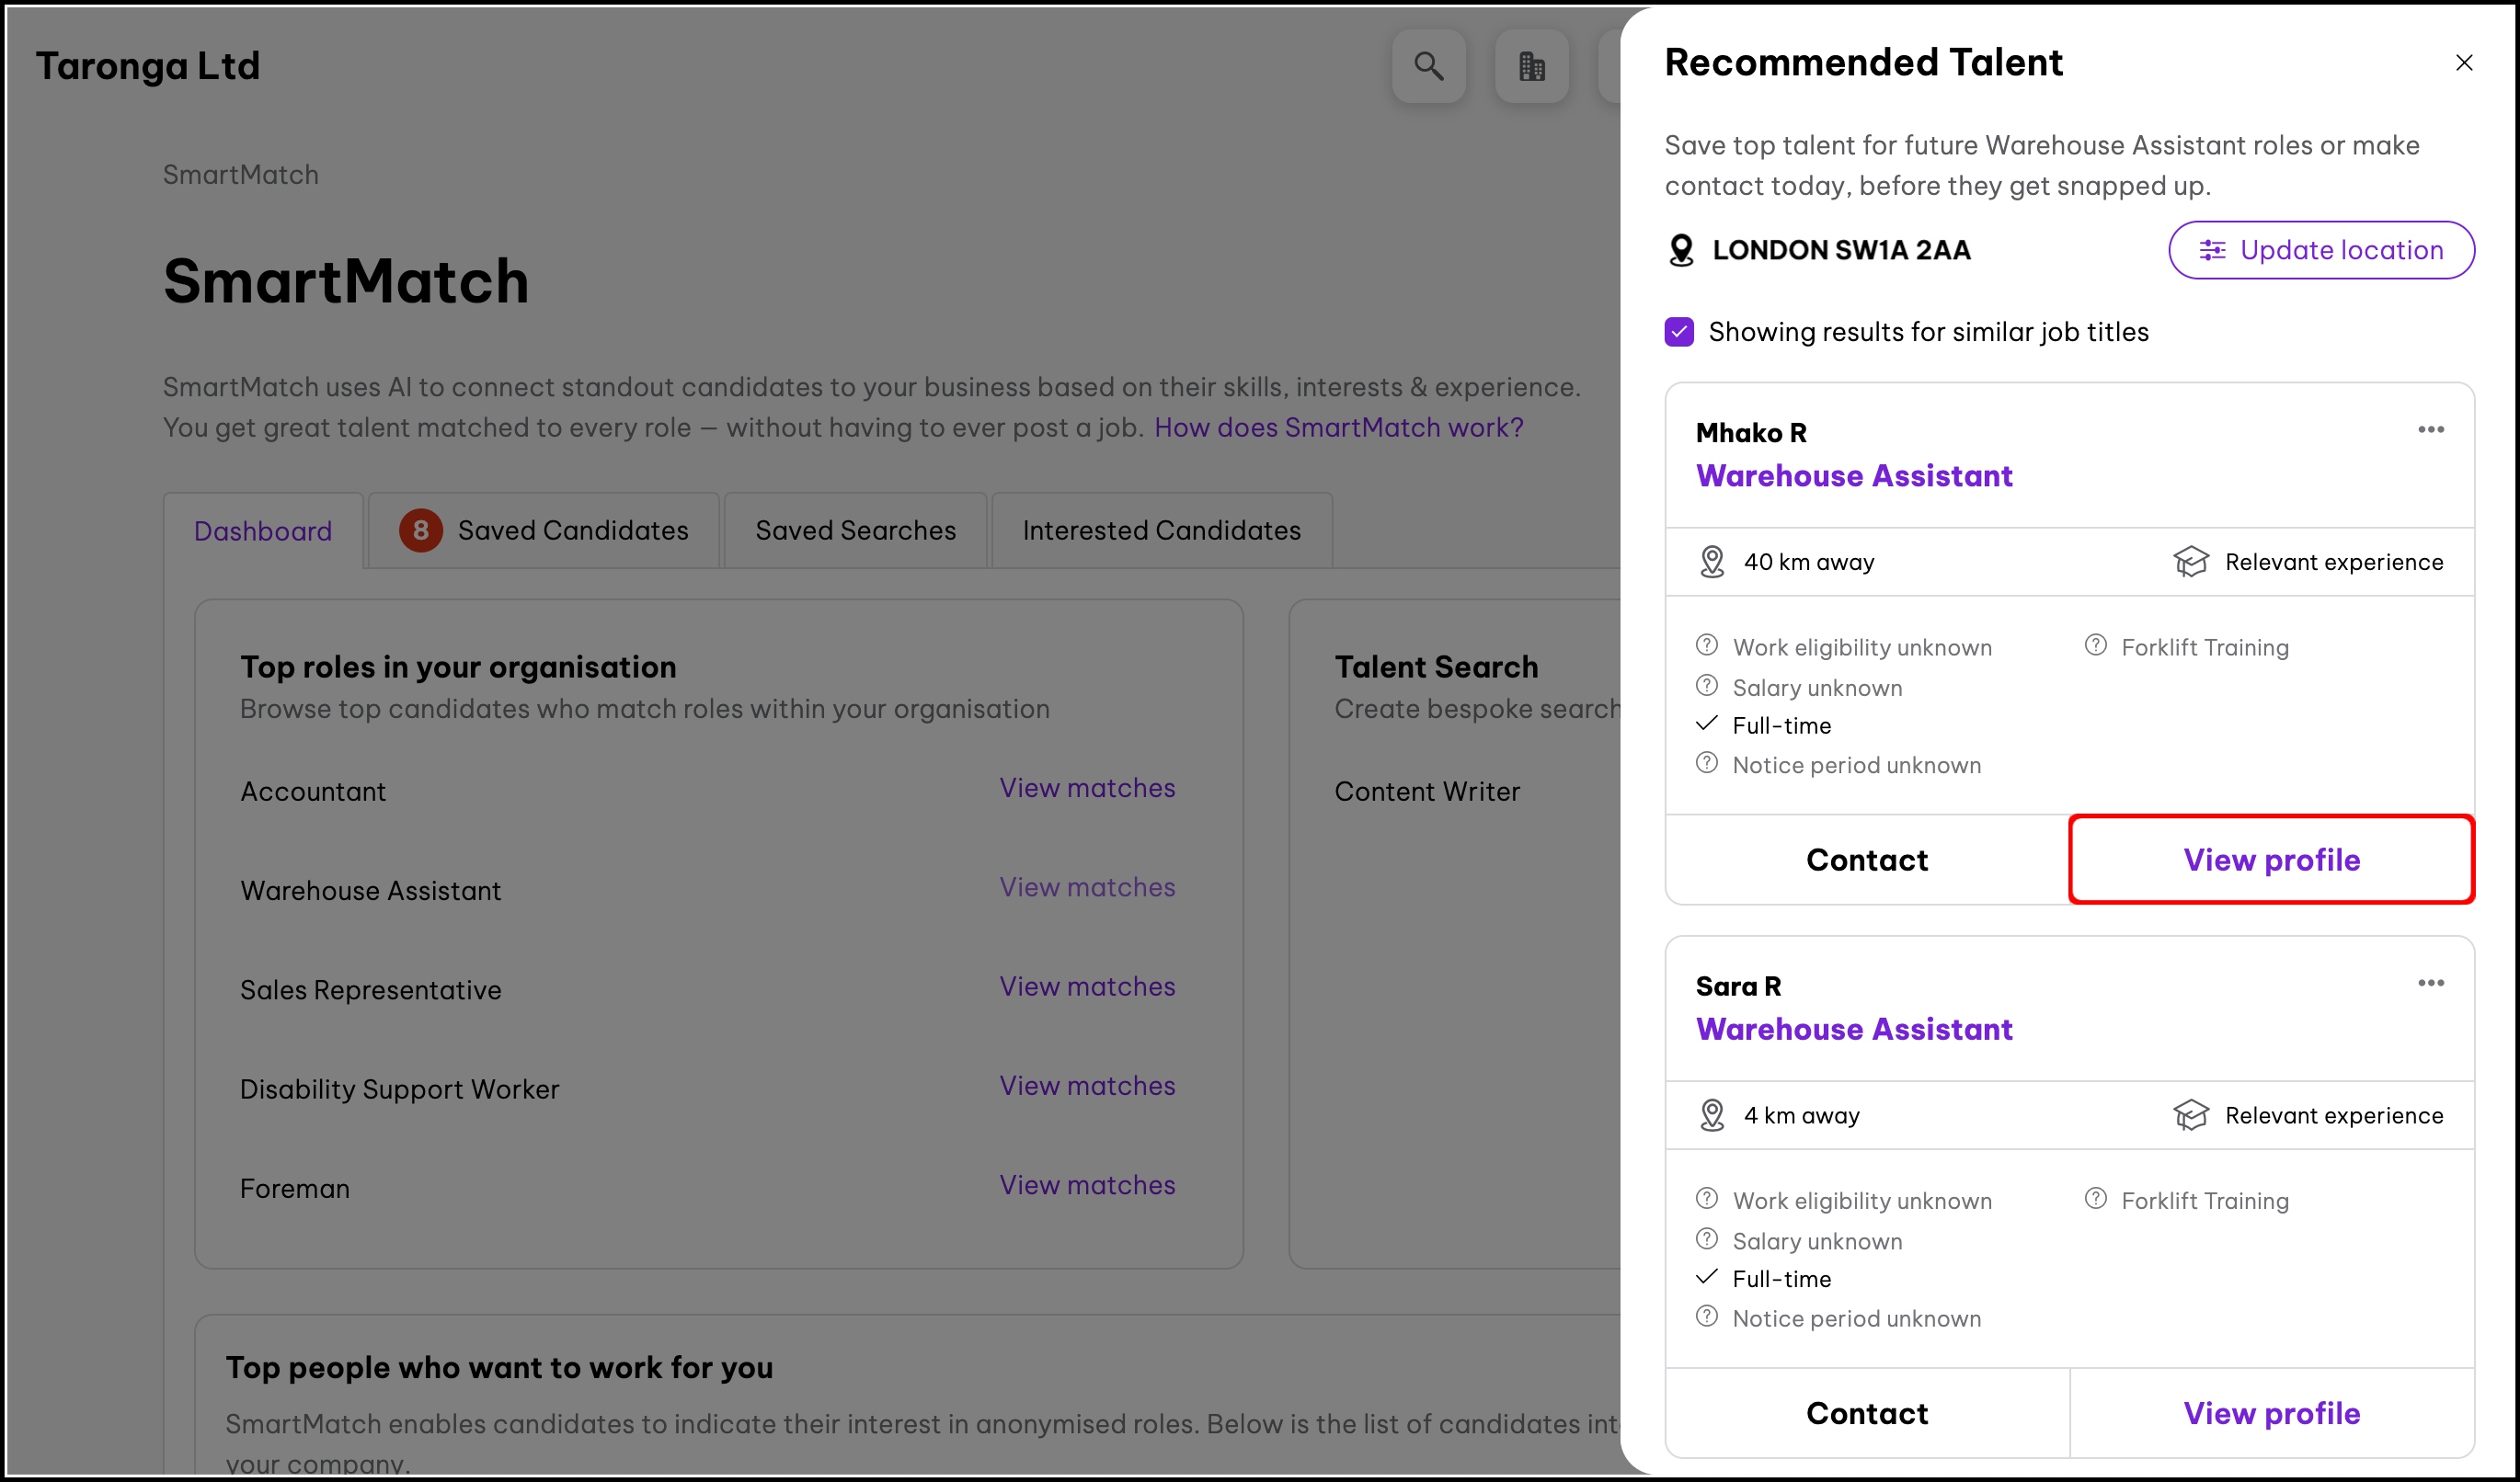
Task: Click Work eligibility unknown help icon for Mhako
Action: (1707, 645)
